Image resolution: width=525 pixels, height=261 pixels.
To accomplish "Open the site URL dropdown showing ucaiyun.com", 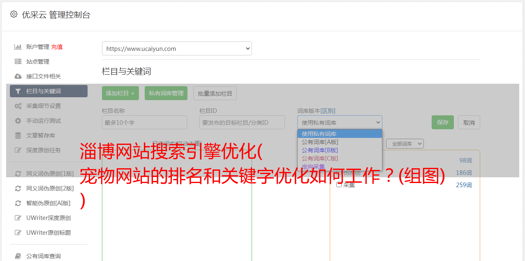I will coord(177,48).
